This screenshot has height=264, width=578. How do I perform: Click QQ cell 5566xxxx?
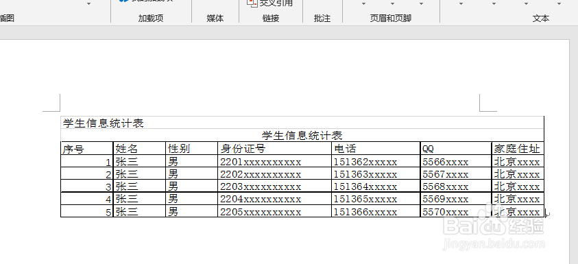click(456, 161)
